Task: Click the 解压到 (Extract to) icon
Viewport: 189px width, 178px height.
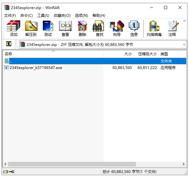Action: click(31, 28)
